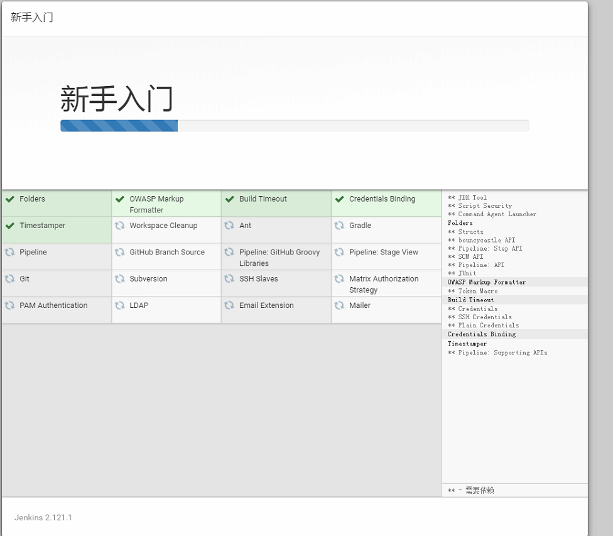The image size is (613, 536).
Task: Click pending icon beside Pipeline: GitHub Groovy Libraries
Action: (x=229, y=253)
